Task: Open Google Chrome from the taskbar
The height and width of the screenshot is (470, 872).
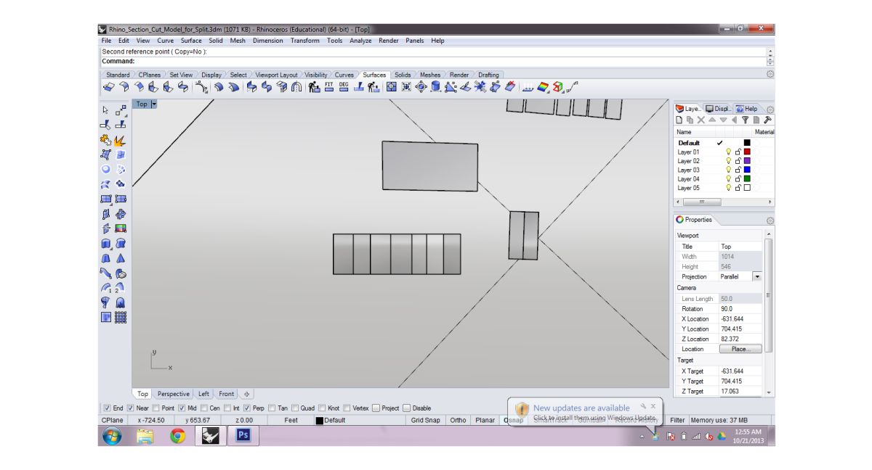Action: pos(177,435)
